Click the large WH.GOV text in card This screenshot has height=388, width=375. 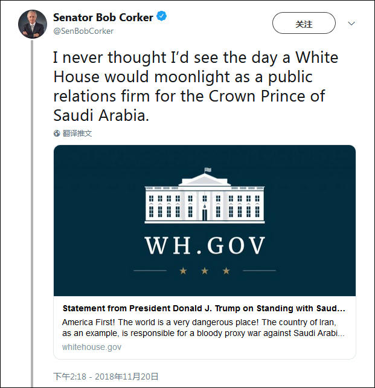coord(205,245)
